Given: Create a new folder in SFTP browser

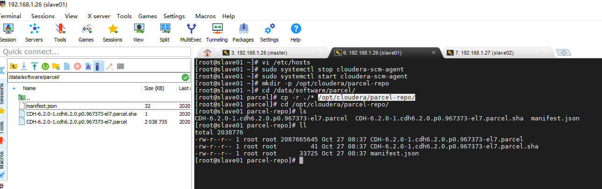Looking at the screenshot, I should click(56, 66).
